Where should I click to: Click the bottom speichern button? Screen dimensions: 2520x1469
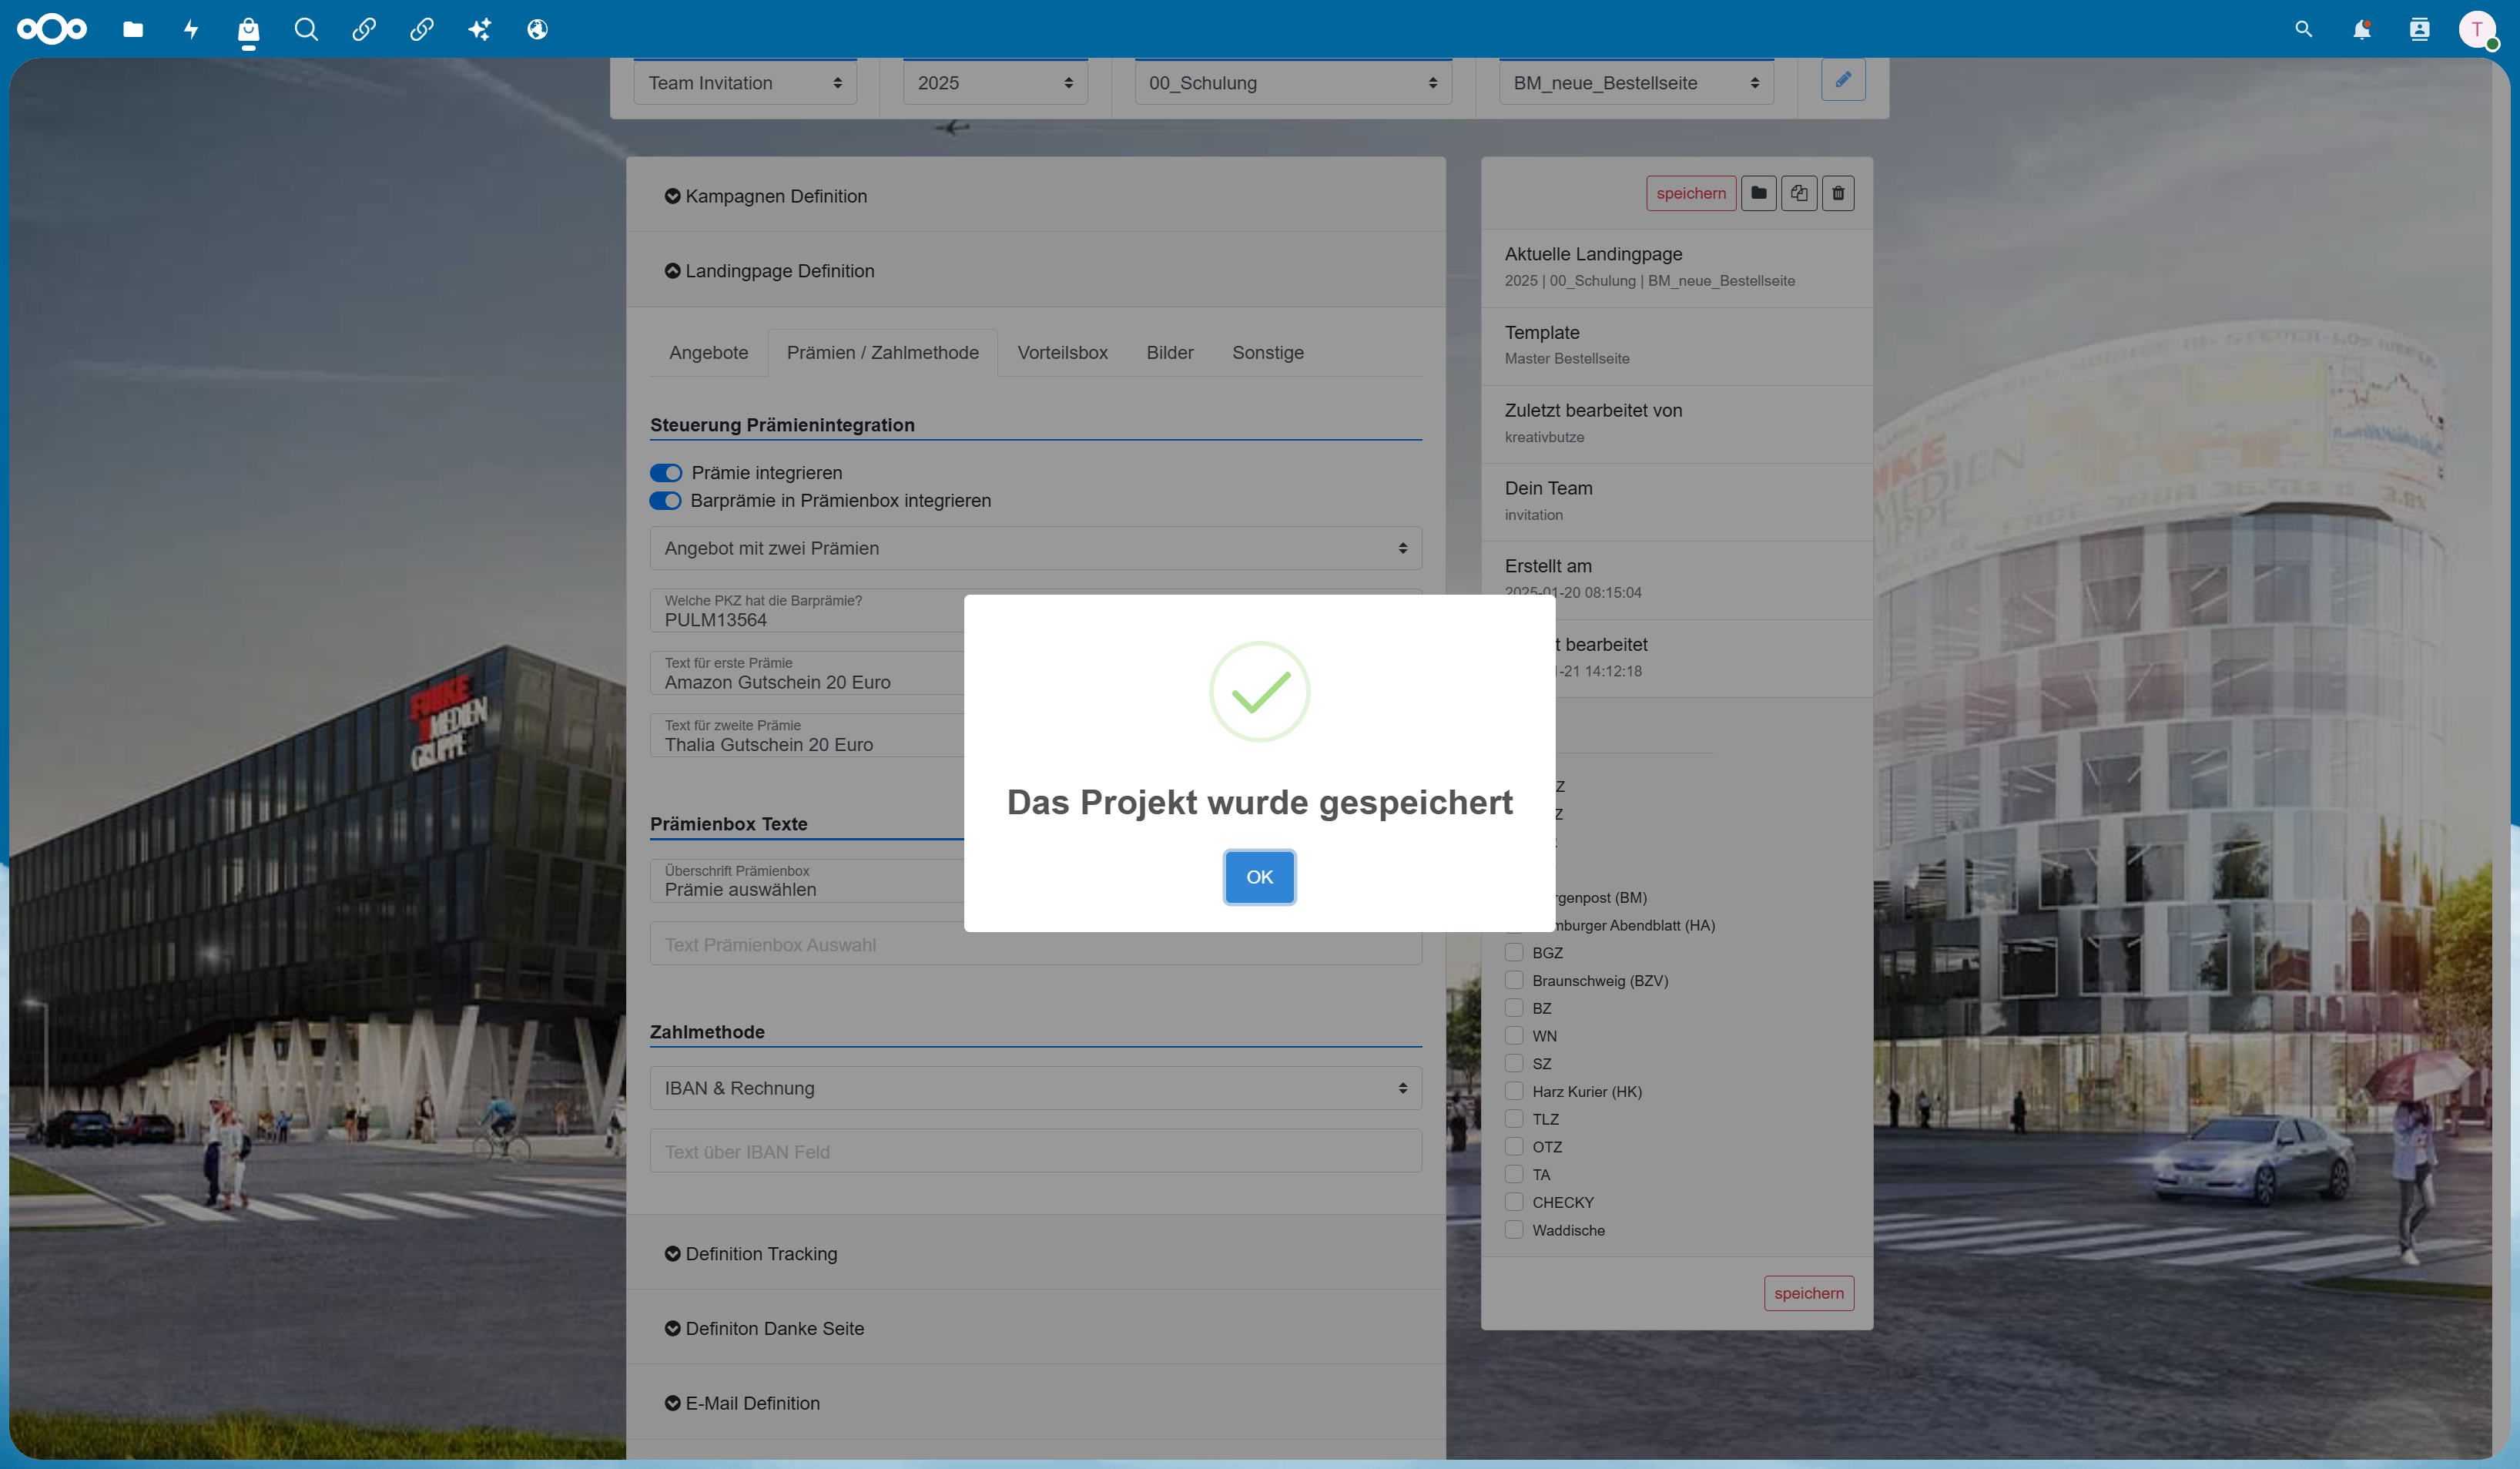pos(1809,1293)
